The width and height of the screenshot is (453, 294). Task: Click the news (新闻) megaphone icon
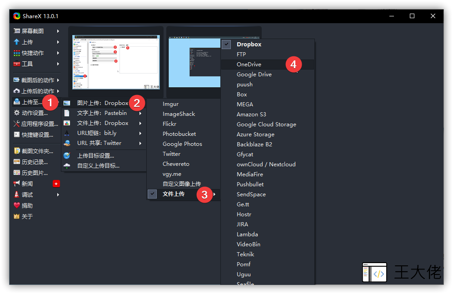(x=17, y=184)
